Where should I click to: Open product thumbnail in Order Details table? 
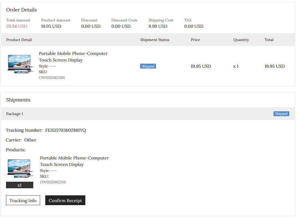[x=20, y=64]
